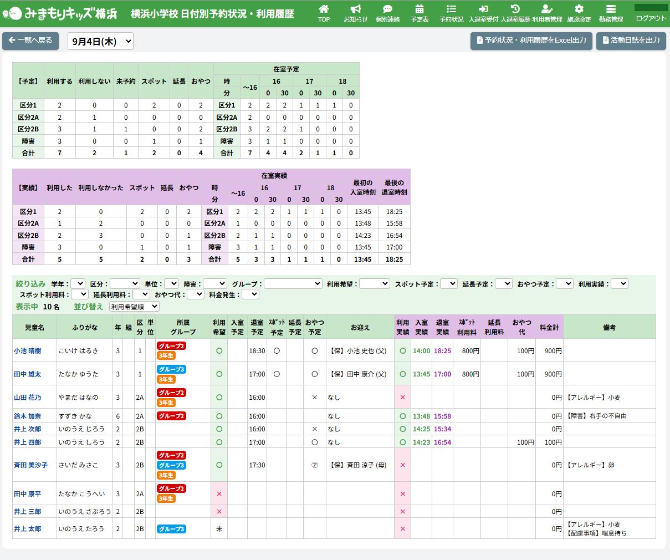This screenshot has height=560, width=670.
Task: Open お知らせ megaphone icon
Action: click(x=356, y=9)
